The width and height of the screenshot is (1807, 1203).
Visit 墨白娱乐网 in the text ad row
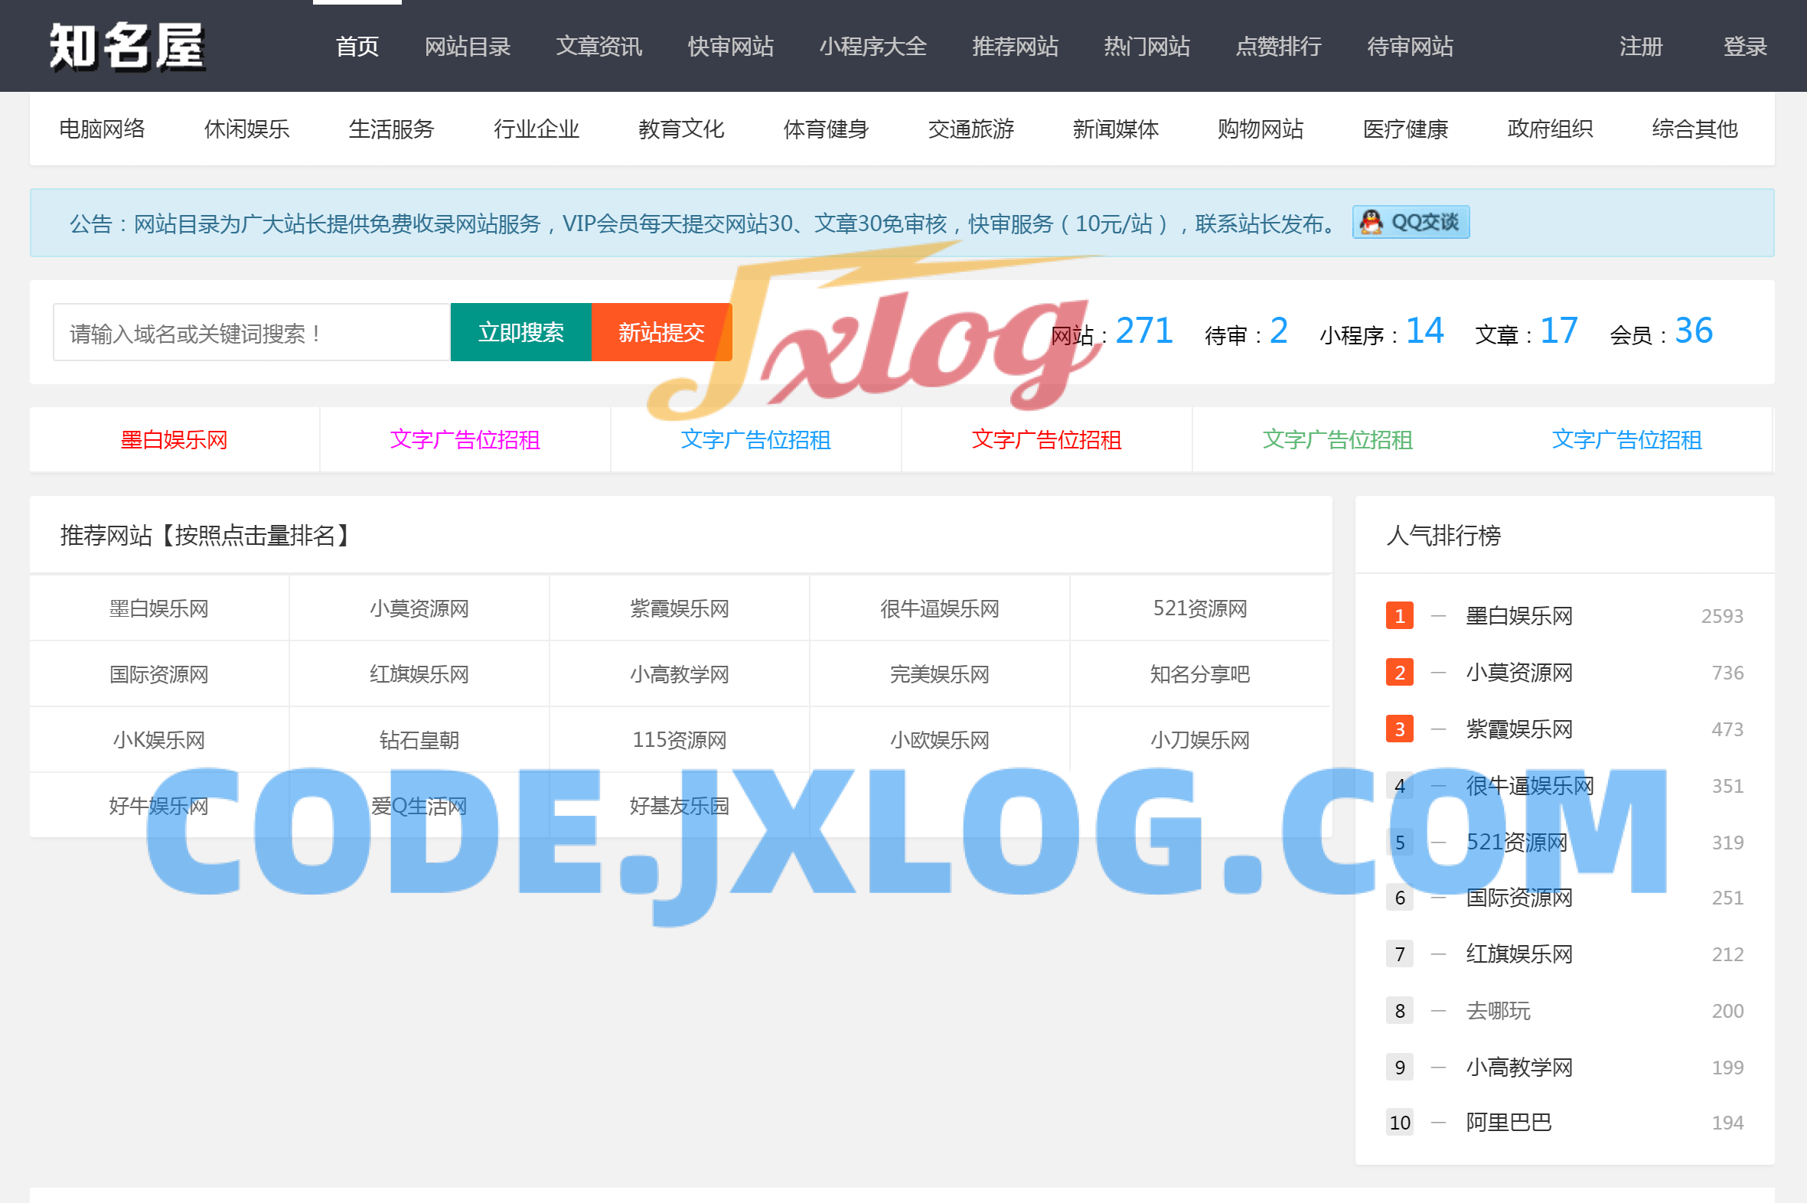click(174, 439)
